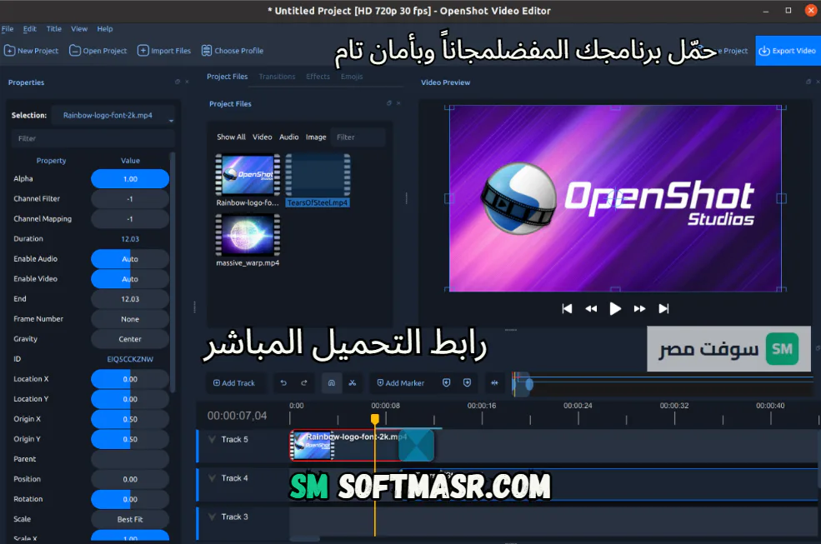Filter project files by Video
Image resolution: width=821 pixels, height=544 pixels.
click(x=263, y=137)
